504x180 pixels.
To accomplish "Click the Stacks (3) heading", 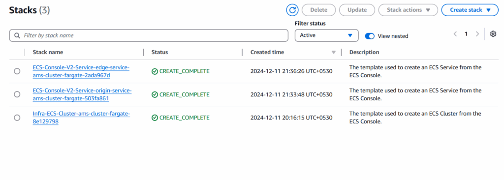I will [x=30, y=10].
